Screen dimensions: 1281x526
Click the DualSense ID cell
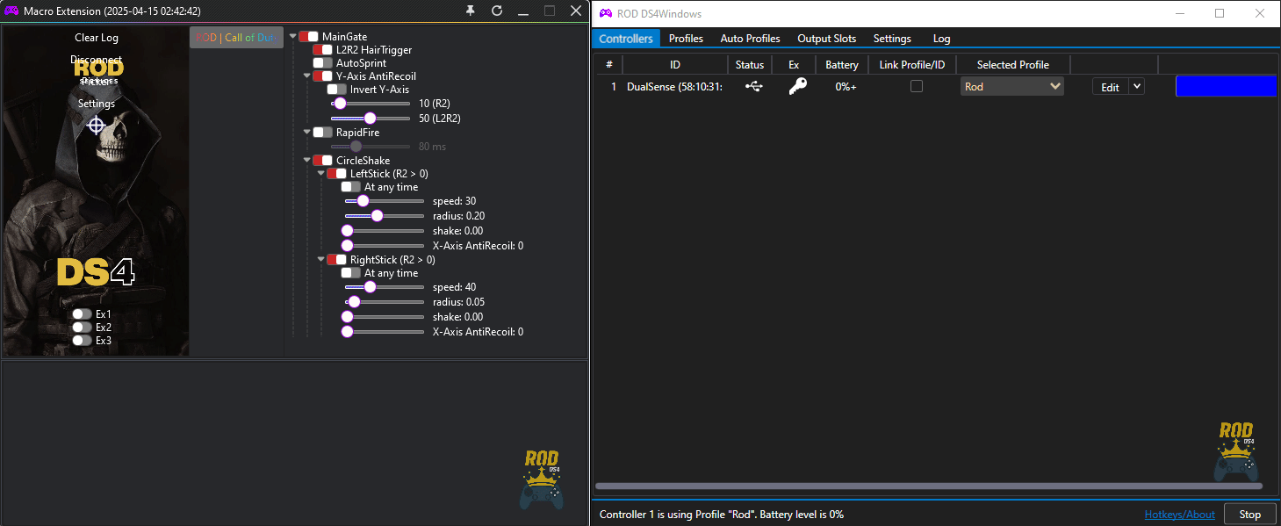click(674, 87)
